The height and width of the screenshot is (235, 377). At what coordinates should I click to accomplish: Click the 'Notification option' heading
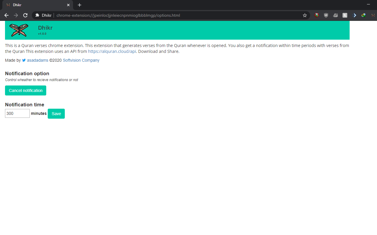tap(27, 73)
